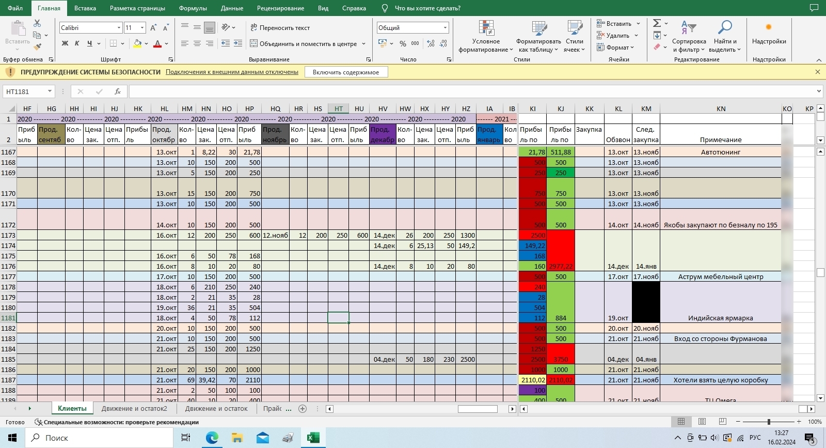Click the AutoSum sigma icon
Viewport: 826px width, 448px height.
tap(657, 23)
